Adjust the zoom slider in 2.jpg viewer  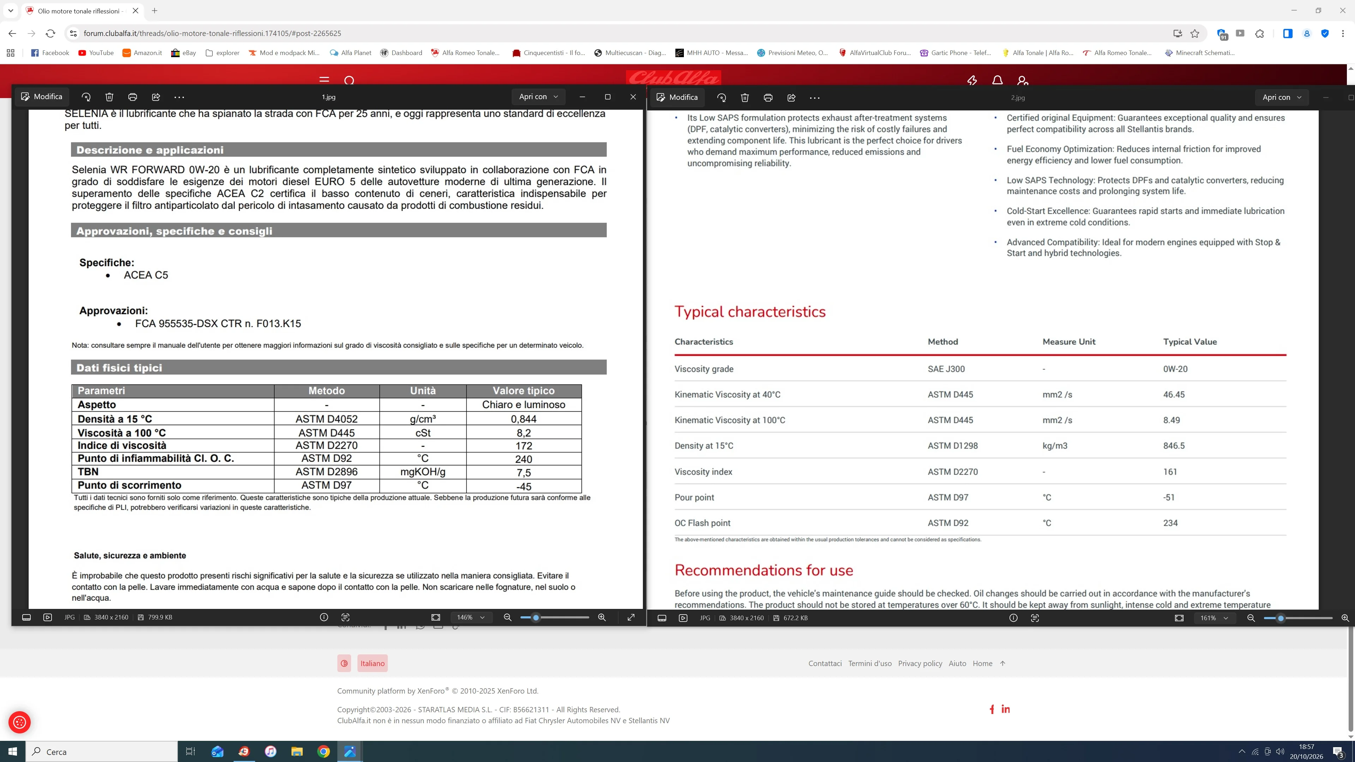[1298, 618]
